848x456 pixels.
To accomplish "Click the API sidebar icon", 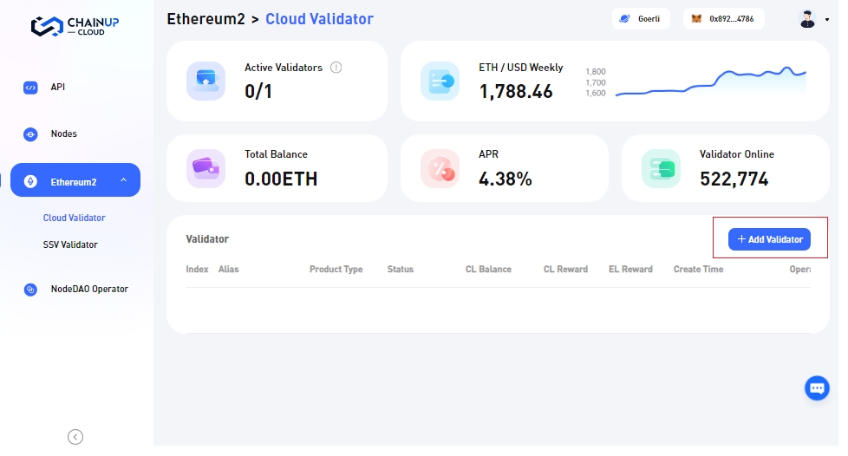I will pyautogui.click(x=30, y=88).
